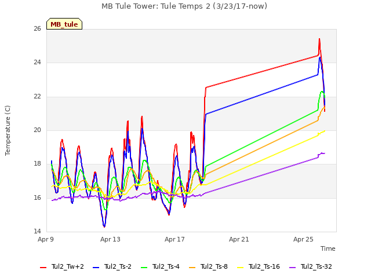Click the 16 y-axis tick label

[37, 197]
